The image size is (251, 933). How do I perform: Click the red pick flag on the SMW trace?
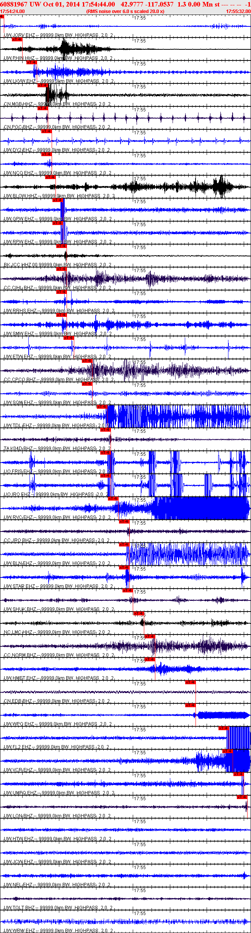point(61,315)
